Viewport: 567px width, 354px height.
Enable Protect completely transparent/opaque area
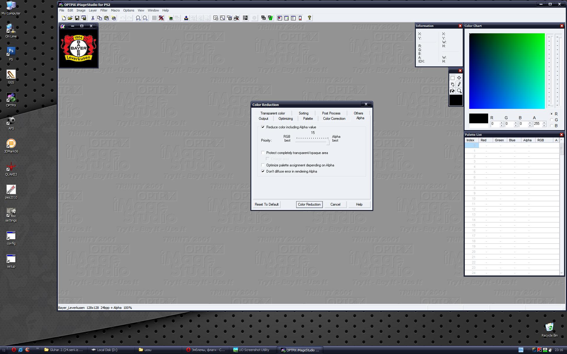(x=263, y=153)
